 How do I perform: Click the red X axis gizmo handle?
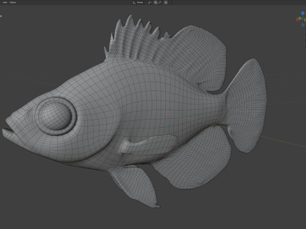coord(297,19)
